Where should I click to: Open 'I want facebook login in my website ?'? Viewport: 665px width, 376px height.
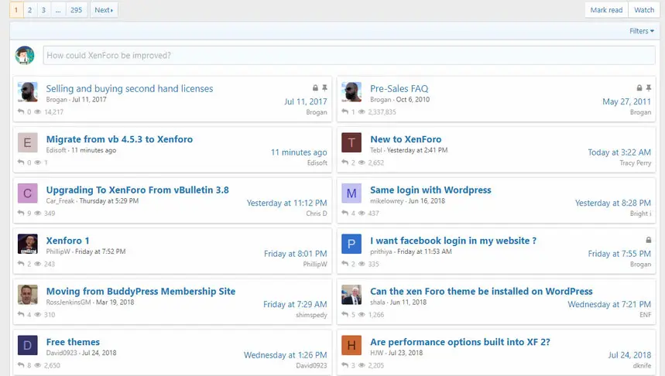[453, 241]
